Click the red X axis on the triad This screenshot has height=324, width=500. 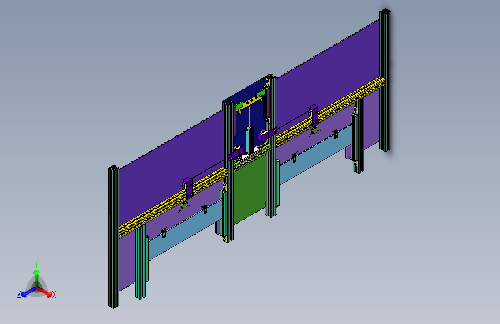[45, 292]
